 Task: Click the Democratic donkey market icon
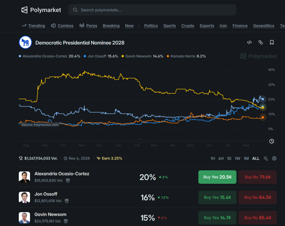[26, 42]
